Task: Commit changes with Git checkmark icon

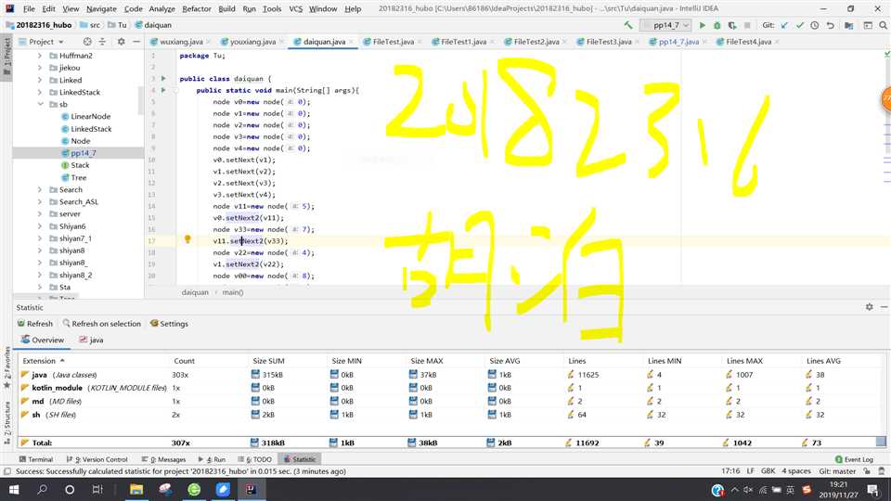Action: (x=799, y=25)
